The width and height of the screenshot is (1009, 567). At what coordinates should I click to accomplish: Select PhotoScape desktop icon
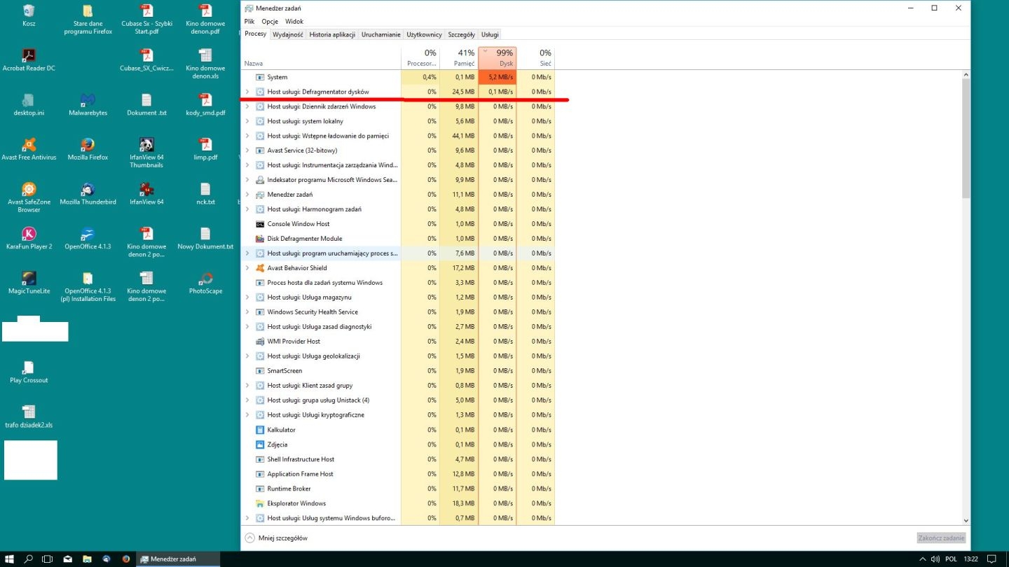tap(205, 283)
